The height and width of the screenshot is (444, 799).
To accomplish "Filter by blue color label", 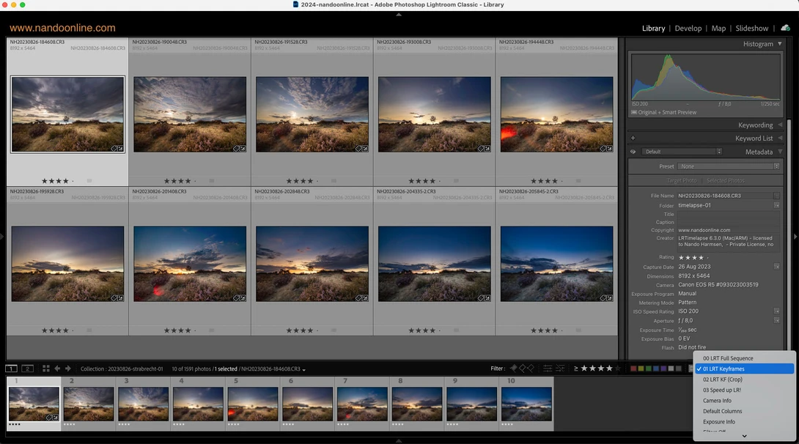I will tap(656, 369).
